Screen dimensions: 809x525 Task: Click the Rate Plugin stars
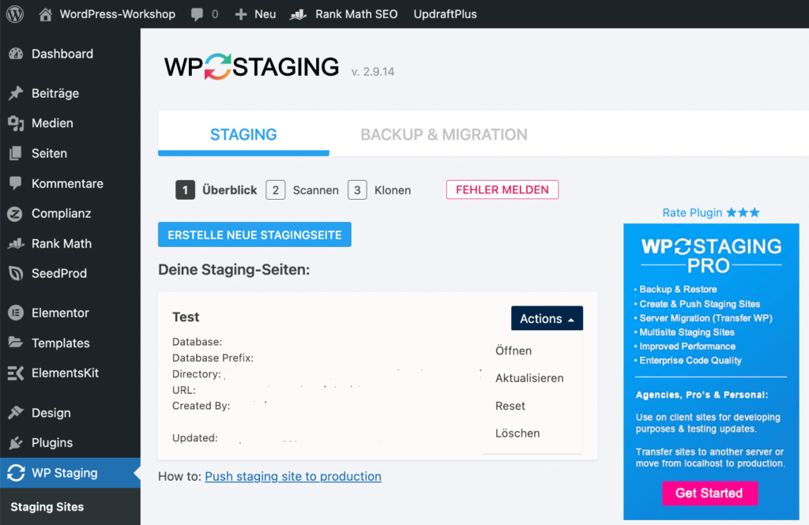(743, 212)
